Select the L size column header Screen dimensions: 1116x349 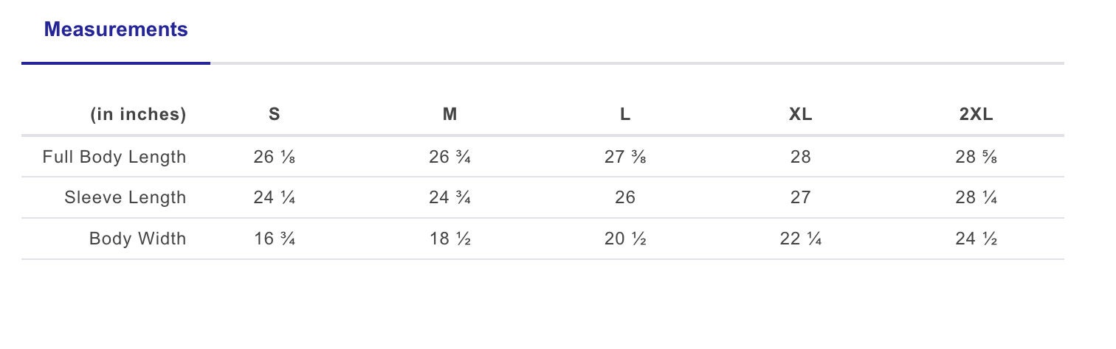(x=625, y=115)
